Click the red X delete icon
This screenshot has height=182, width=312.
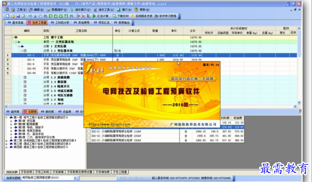83,16
